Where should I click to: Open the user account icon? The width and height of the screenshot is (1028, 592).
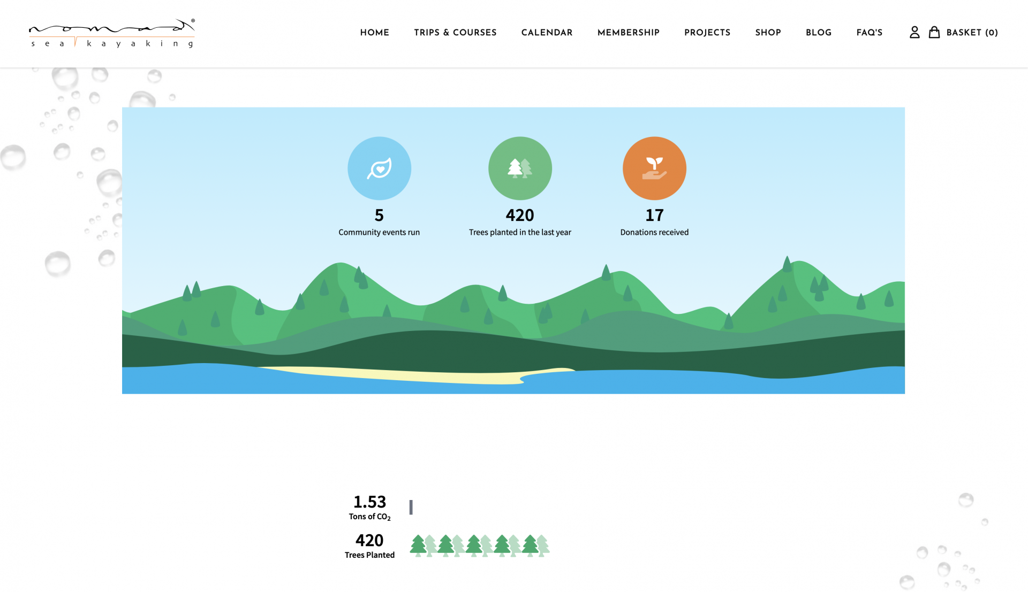point(914,33)
